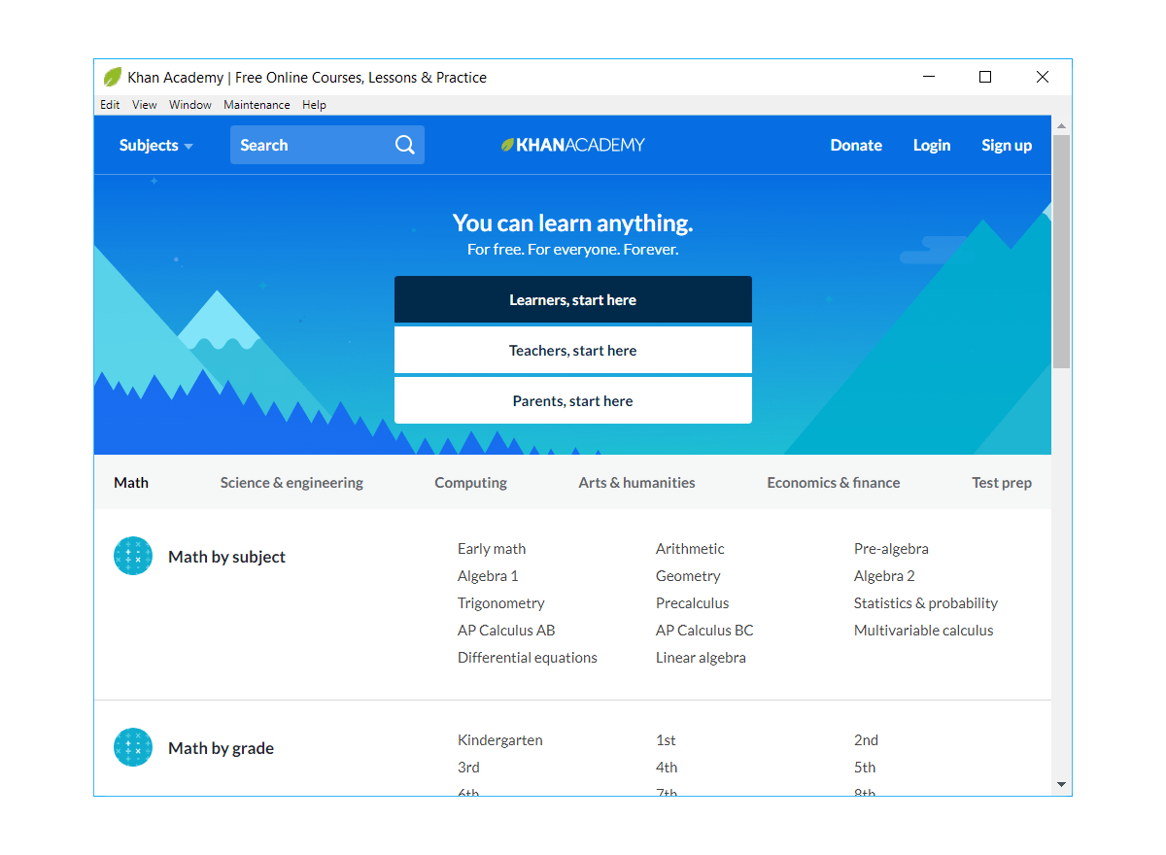Open the Pre-algebra link
This screenshot has height=855, width=1166.
pos(891,549)
